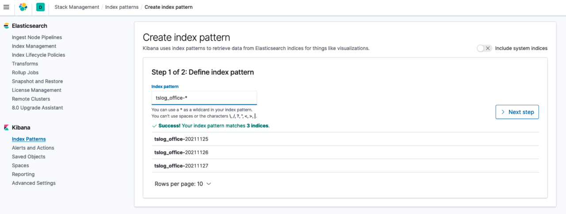The height and width of the screenshot is (214, 566).
Task: Open Saved Objects page
Action: tap(28, 157)
